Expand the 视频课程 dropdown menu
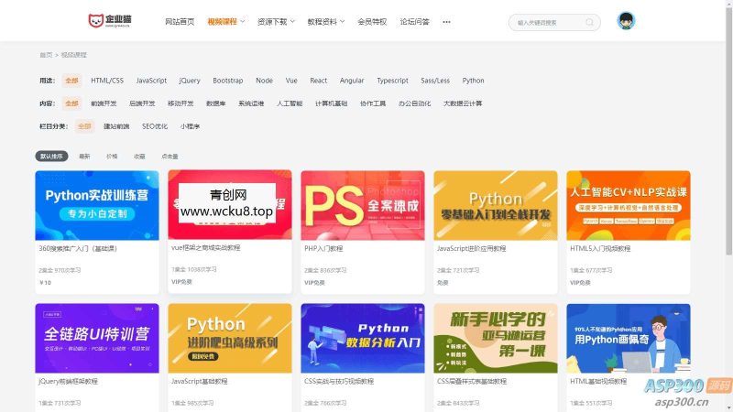Image resolution: width=733 pixels, height=412 pixels. [x=226, y=21]
